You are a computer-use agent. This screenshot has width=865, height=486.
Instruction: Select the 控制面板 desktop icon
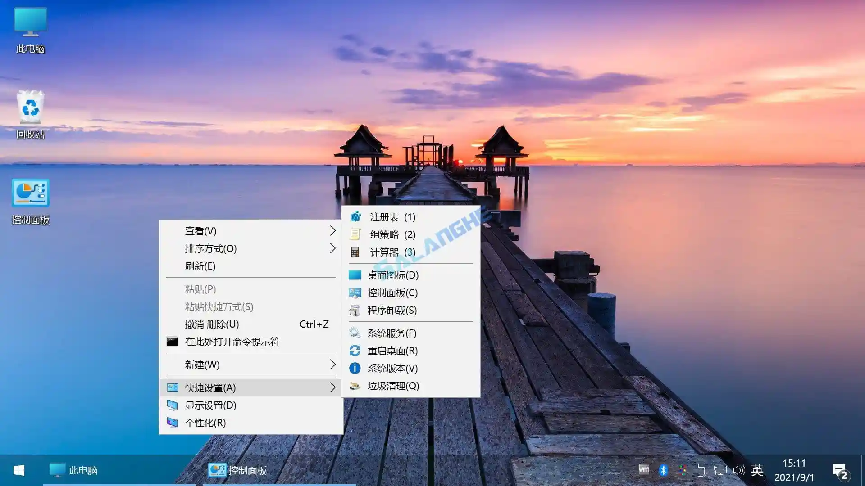point(30,202)
